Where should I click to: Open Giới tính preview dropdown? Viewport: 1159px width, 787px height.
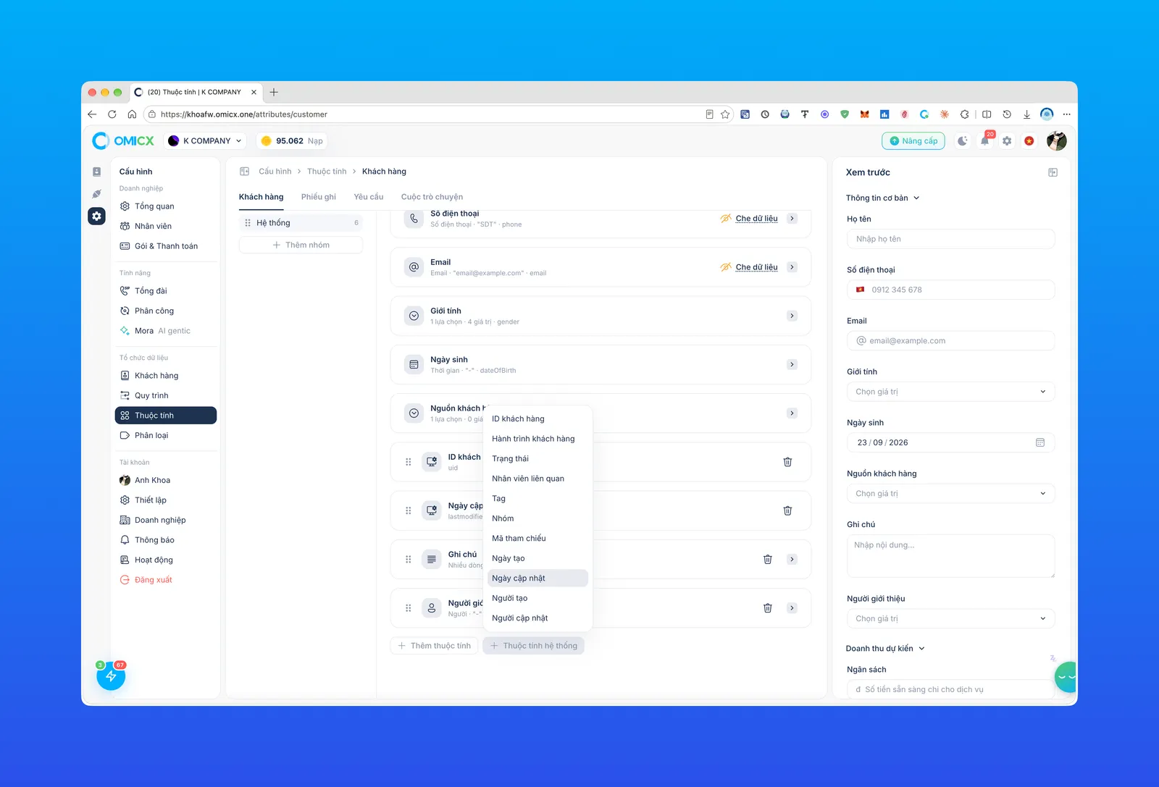[x=950, y=392]
